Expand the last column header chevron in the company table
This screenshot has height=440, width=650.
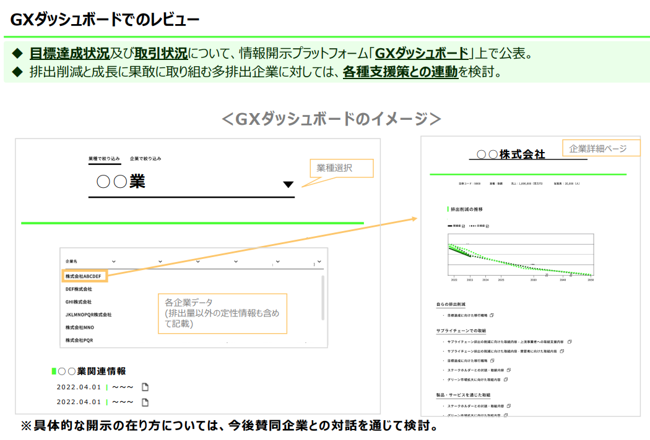pos(319,261)
